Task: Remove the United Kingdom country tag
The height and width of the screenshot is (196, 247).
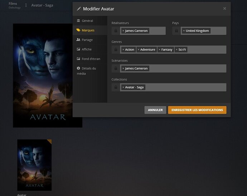Action: [184, 31]
